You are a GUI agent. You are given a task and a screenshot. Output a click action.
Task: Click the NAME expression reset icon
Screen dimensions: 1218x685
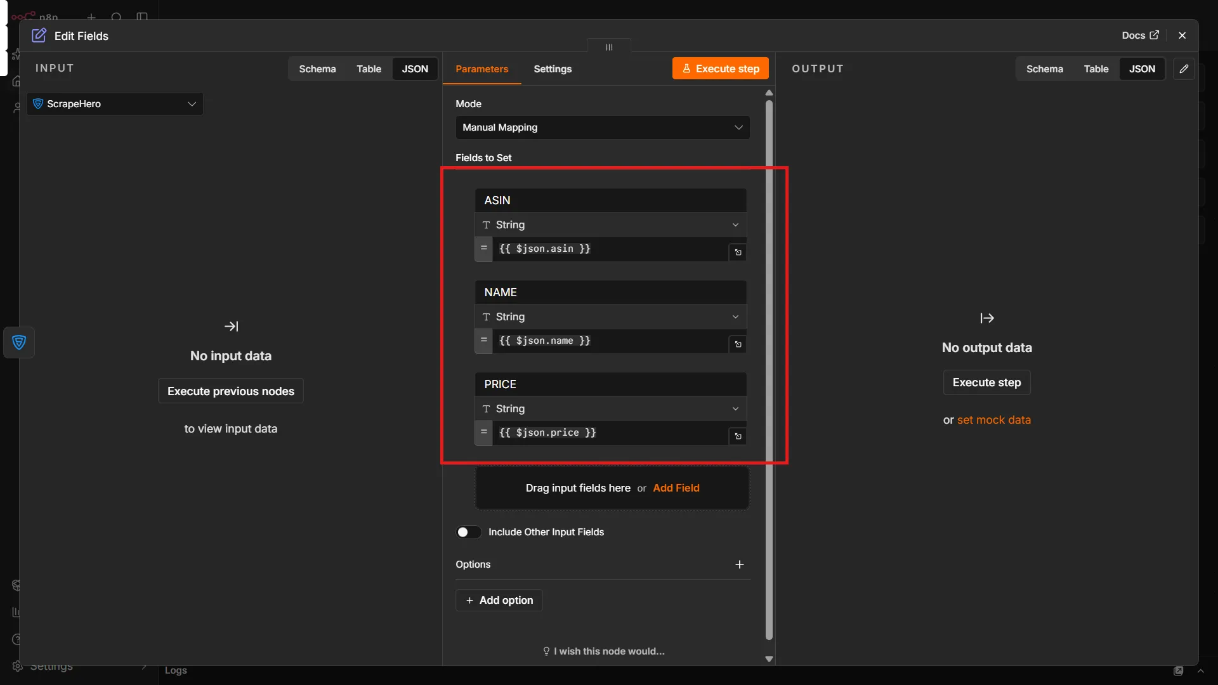pyautogui.click(x=738, y=344)
